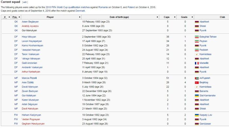Click the Iran flag beside Esteghlal Tehran
This screenshot has height=128, width=229.
click(197, 37)
